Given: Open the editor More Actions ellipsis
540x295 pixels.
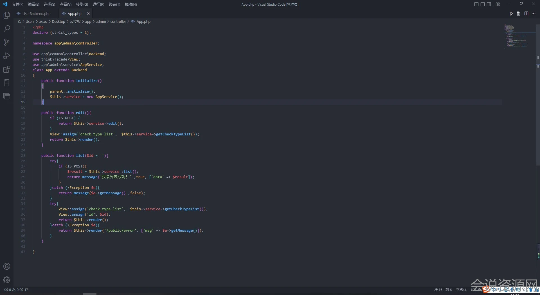Looking at the screenshot, I should [x=534, y=14].
